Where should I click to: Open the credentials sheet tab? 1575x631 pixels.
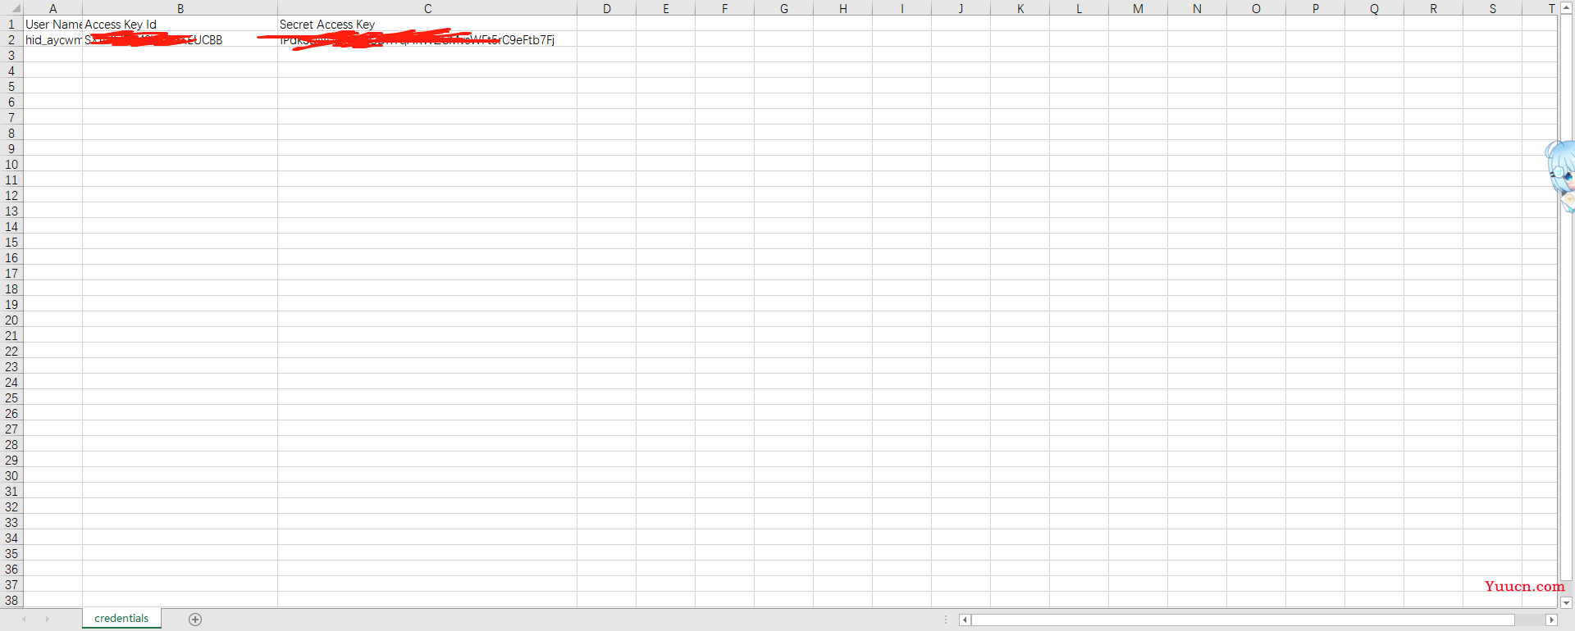121,619
